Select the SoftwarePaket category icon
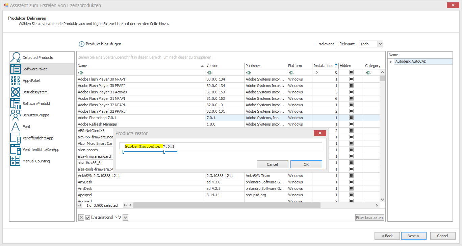462x246 pixels. coord(16,69)
